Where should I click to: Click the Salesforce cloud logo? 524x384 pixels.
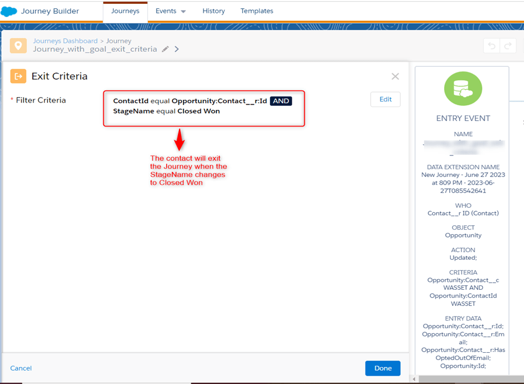pyautogui.click(x=9, y=11)
